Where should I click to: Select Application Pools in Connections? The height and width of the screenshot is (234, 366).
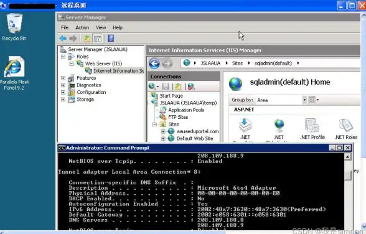[186, 110]
